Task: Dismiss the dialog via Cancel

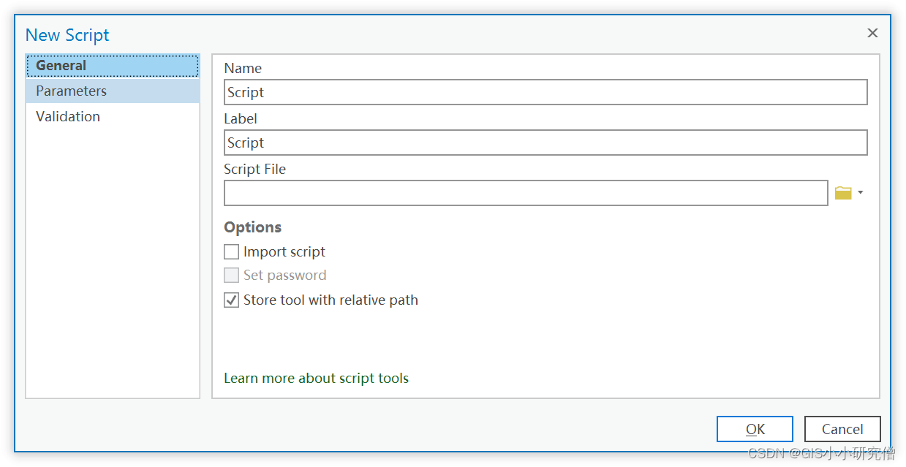Action: 842,429
